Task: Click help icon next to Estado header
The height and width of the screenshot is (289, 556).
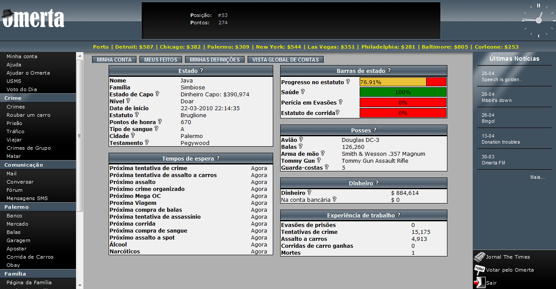Action: 202,70
